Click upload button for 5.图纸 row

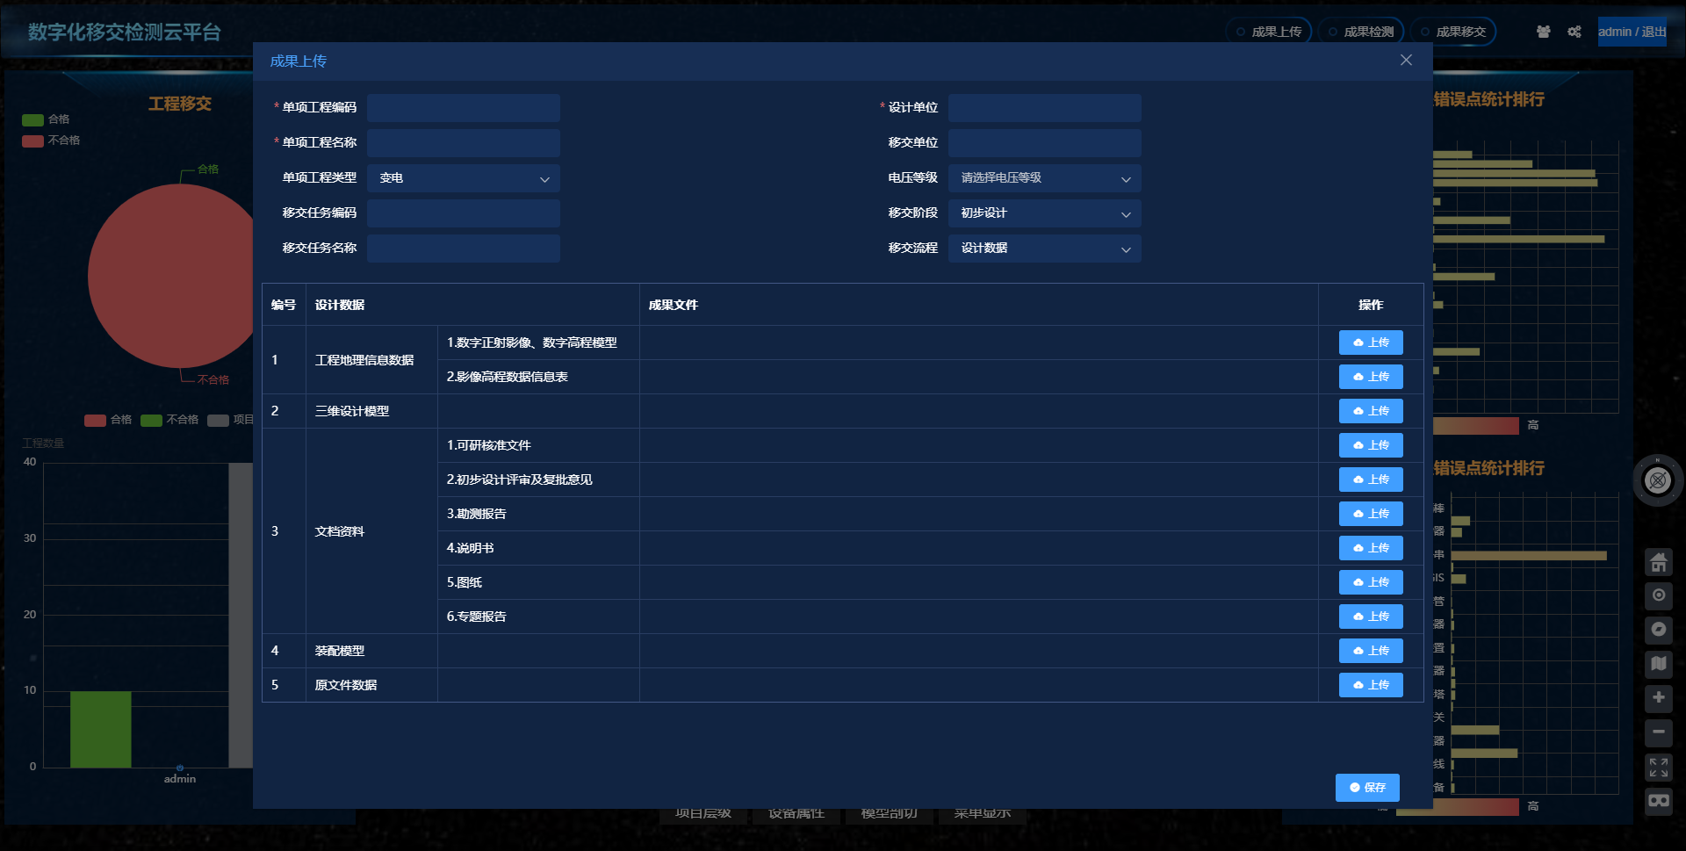coord(1371,582)
